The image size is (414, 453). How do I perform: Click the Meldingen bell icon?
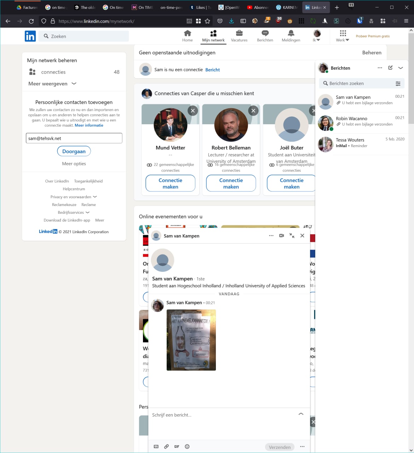tap(291, 34)
